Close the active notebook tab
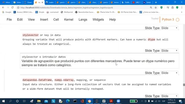 (x=42, y=2)
